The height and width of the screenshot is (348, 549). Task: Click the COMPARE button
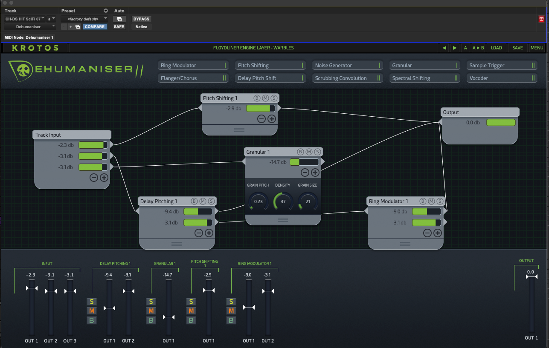coord(95,26)
